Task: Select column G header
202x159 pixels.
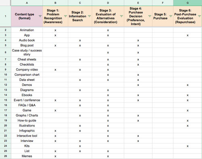Action: (187, 3)
